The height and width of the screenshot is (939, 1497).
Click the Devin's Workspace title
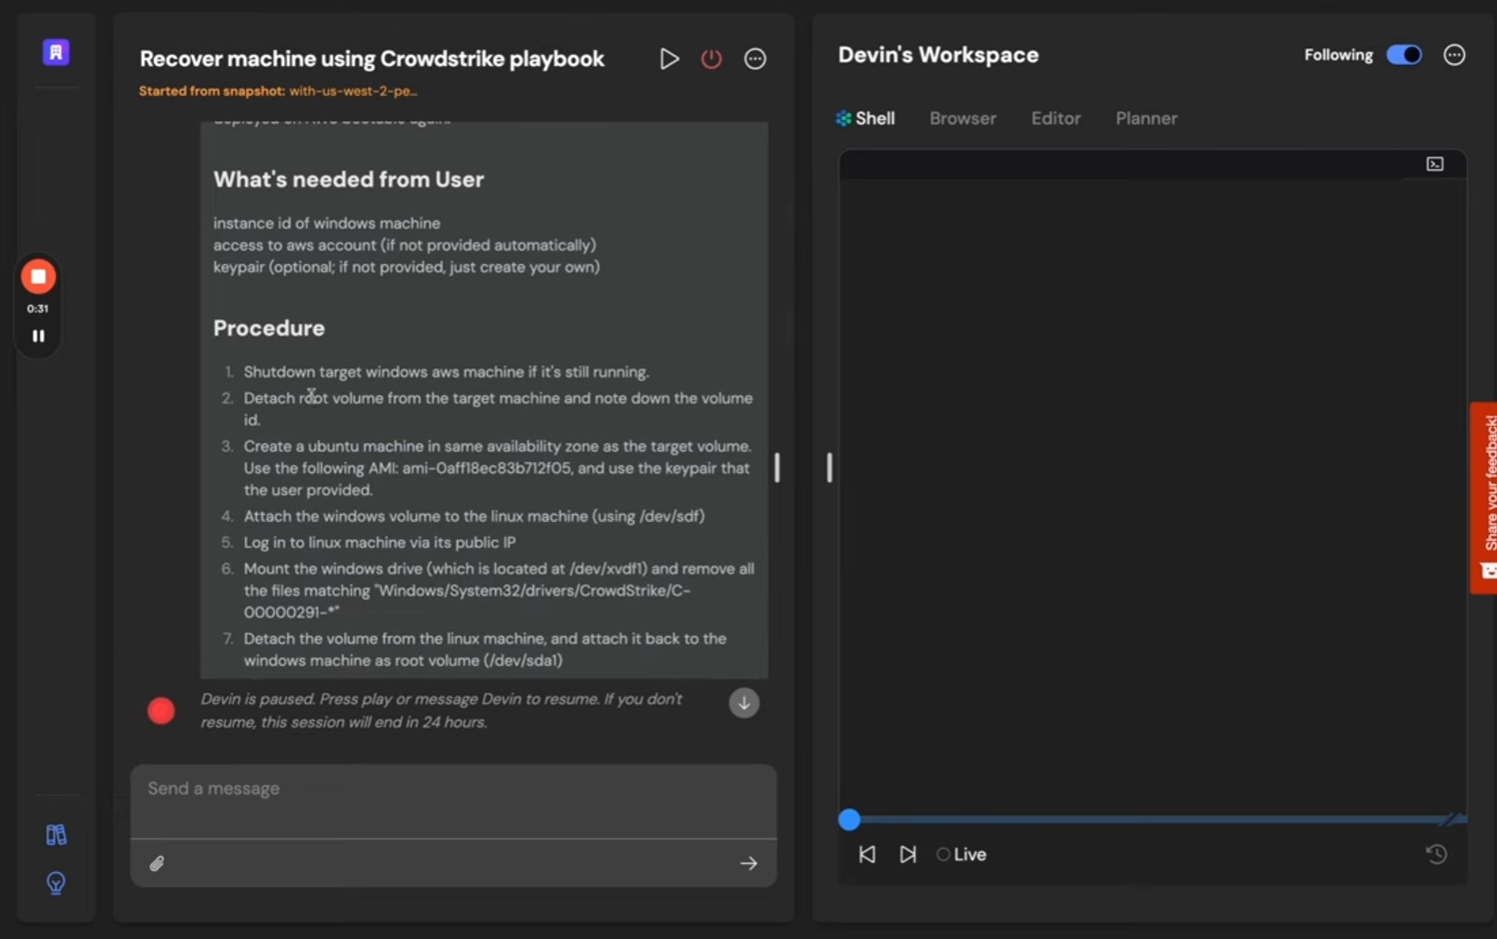(x=939, y=55)
